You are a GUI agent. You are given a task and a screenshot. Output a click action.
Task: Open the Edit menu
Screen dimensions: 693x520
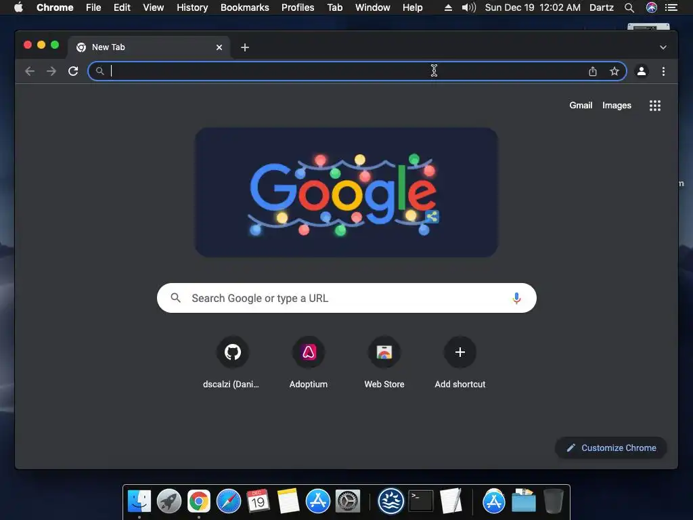pos(122,7)
